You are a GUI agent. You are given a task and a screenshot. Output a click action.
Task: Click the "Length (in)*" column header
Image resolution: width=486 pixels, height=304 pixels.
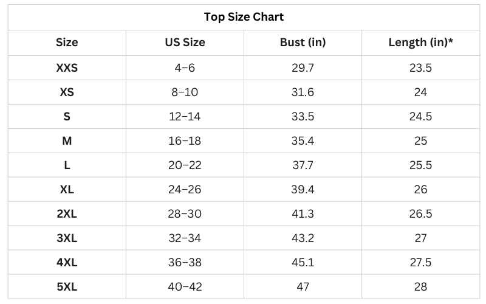(x=420, y=43)
